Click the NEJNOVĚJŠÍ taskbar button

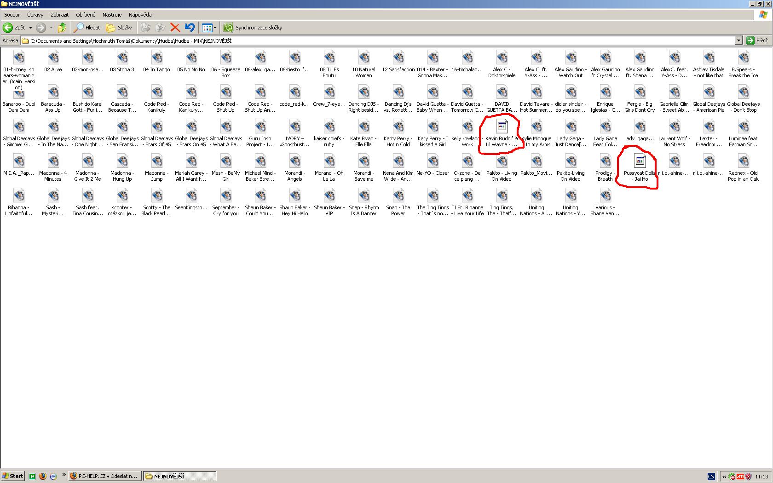(x=180, y=476)
